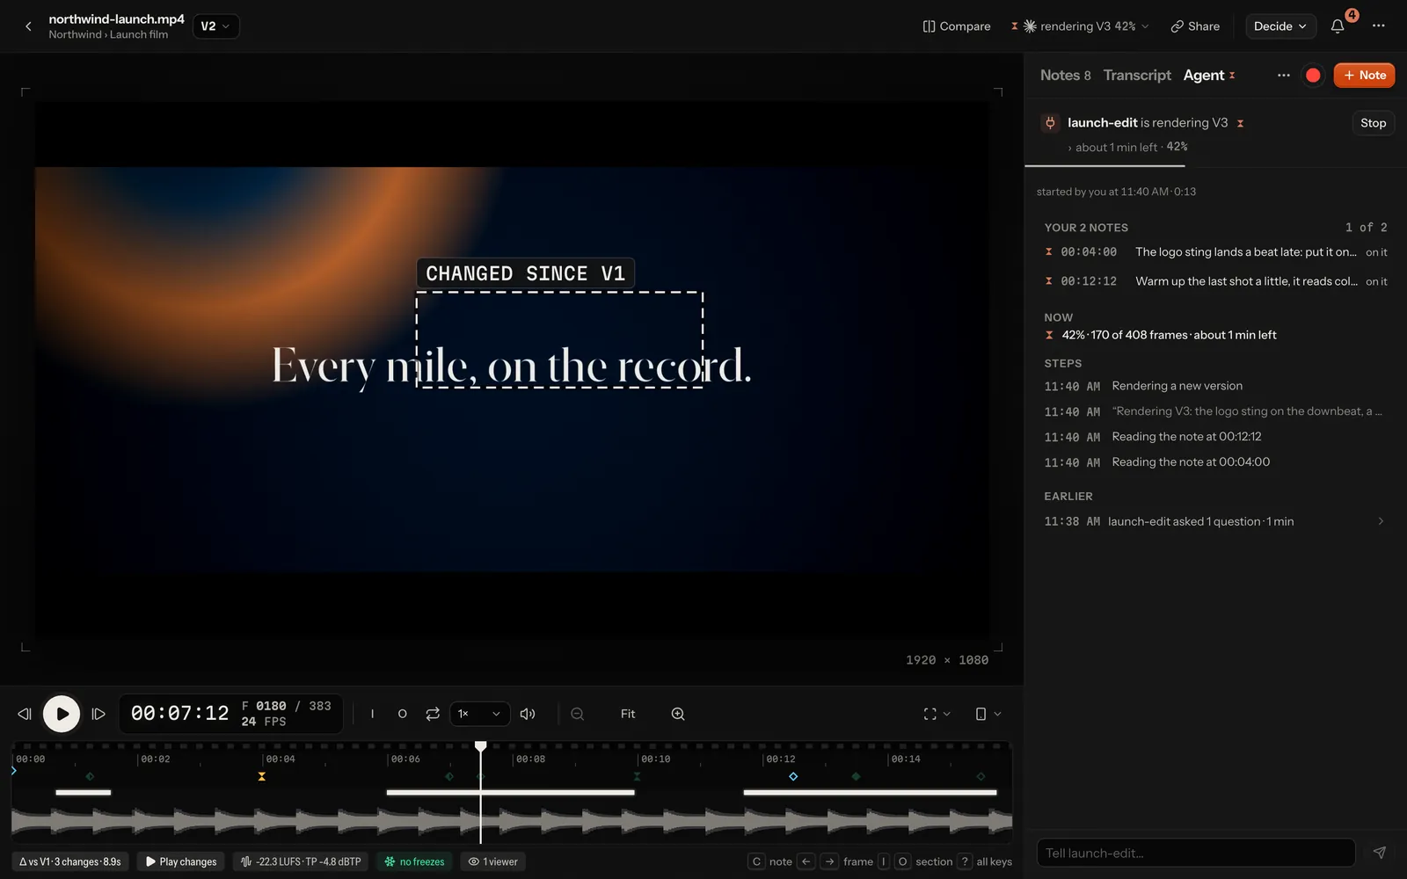Expand the about 1 min left detail
The width and height of the screenshot is (1407, 879).
pos(1127,147)
